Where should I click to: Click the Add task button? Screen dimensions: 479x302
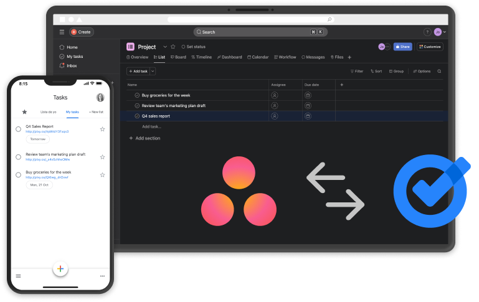click(138, 71)
